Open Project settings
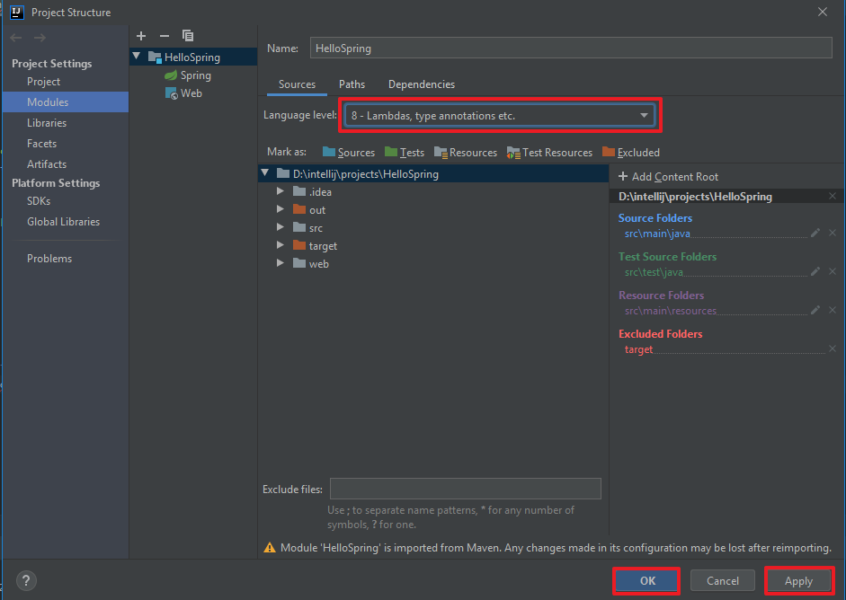Image resolution: width=846 pixels, height=600 pixels. tap(44, 82)
